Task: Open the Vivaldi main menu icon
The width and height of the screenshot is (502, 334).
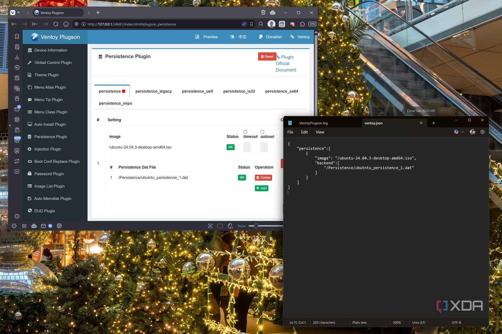Action: coord(13,12)
